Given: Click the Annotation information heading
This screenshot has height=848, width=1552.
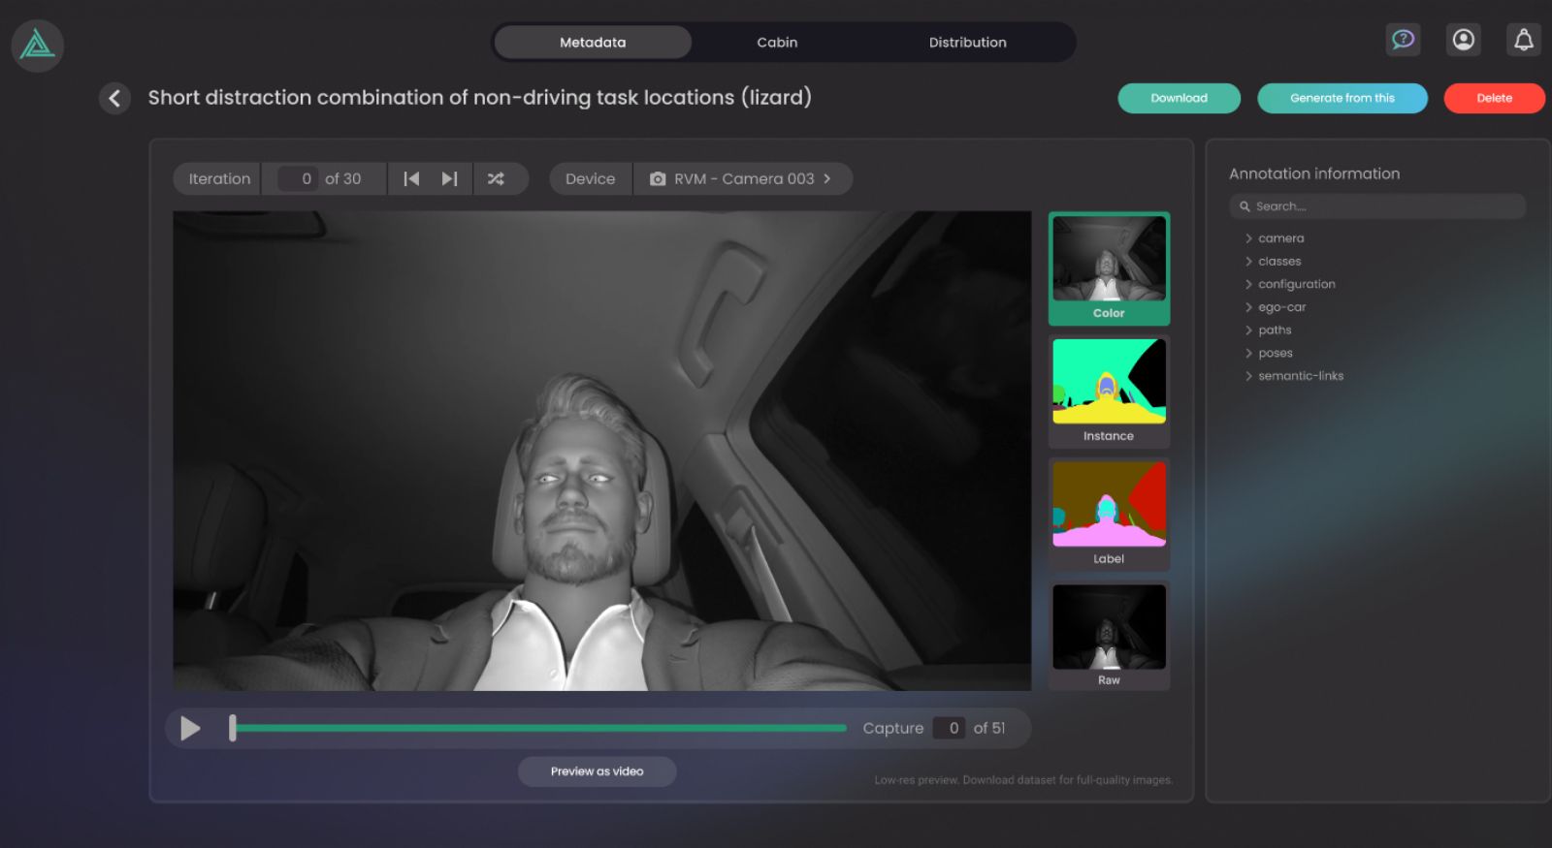Looking at the screenshot, I should point(1314,173).
